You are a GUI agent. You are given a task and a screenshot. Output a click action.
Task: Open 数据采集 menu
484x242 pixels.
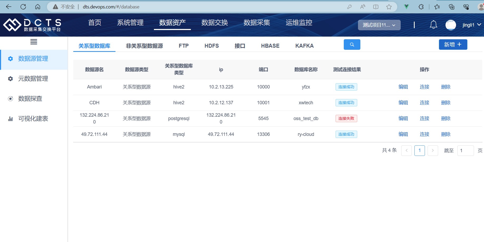click(x=257, y=23)
